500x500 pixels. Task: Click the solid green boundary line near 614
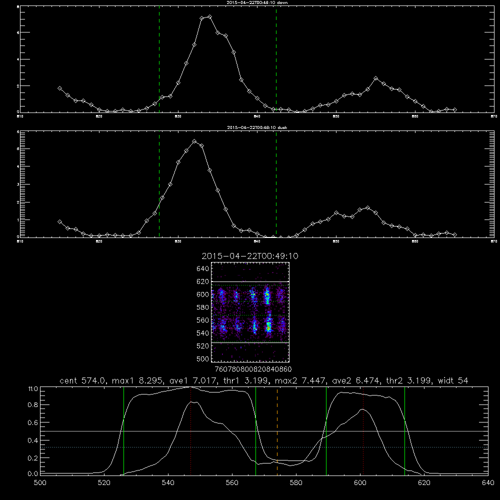404,430
